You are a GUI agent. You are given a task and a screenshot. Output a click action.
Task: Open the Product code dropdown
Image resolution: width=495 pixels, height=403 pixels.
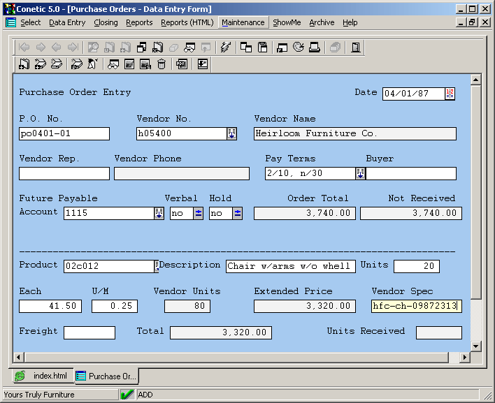pyautogui.click(x=157, y=266)
